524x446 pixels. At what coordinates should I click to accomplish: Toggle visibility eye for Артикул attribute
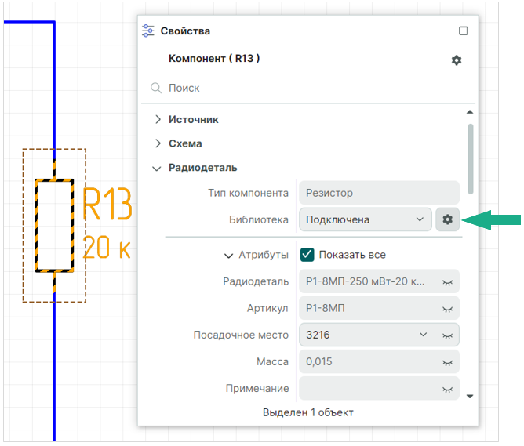[448, 309]
